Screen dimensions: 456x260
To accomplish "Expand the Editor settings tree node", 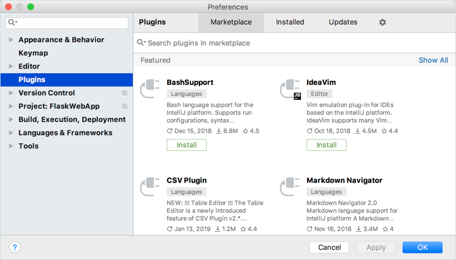I will 11,66.
